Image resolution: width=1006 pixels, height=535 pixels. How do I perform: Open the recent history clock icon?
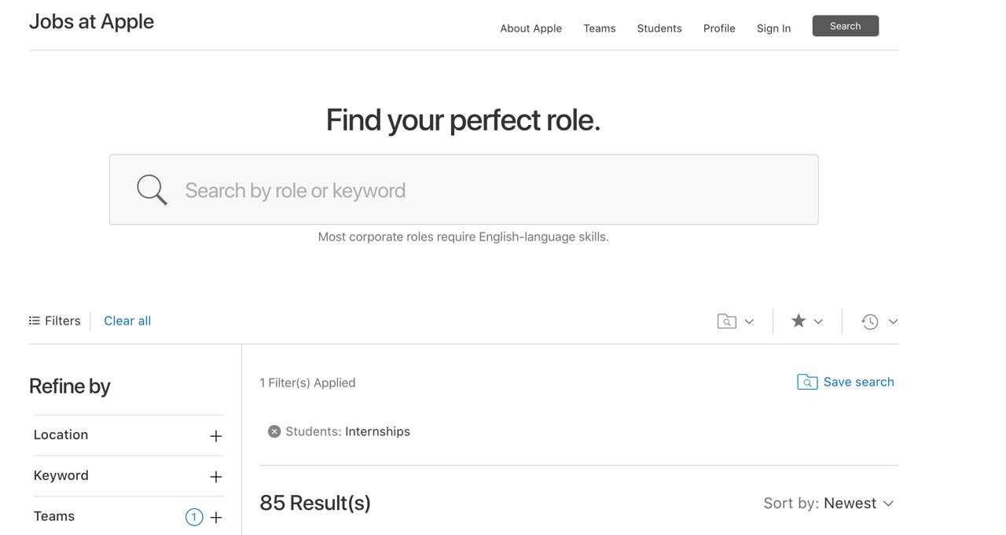coord(869,321)
